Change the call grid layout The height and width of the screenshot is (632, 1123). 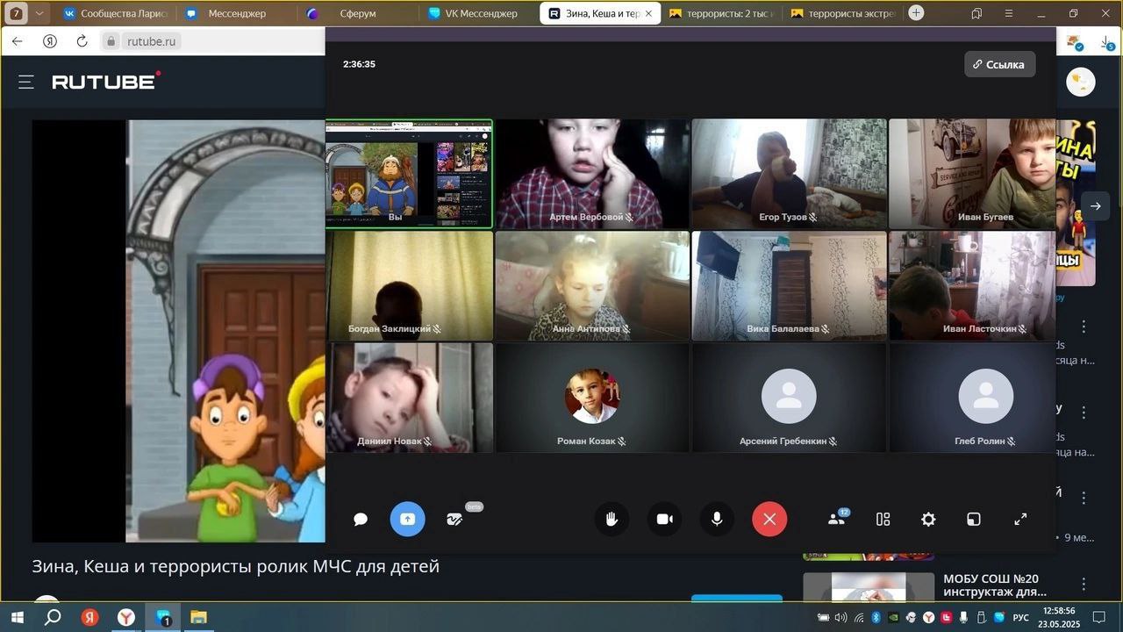(x=883, y=520)
